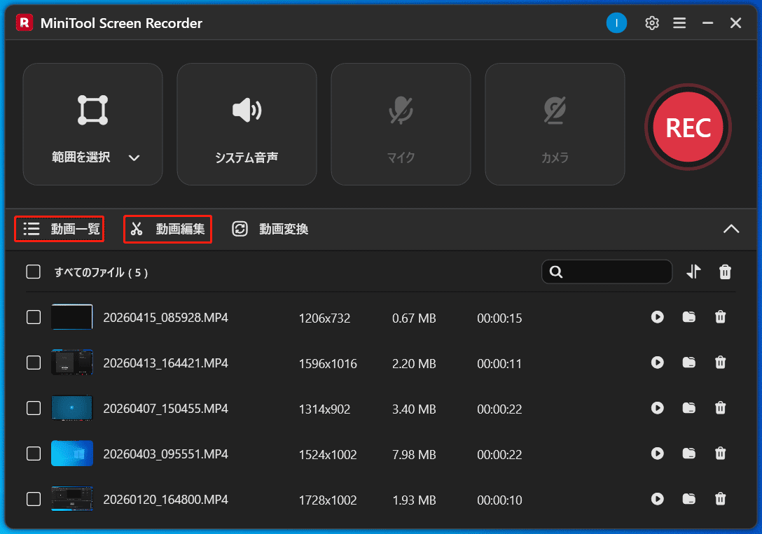This screenshot has height=534, width=762.
Task: Click the convert icon beside 動画変換
Action: pos(240,229)
